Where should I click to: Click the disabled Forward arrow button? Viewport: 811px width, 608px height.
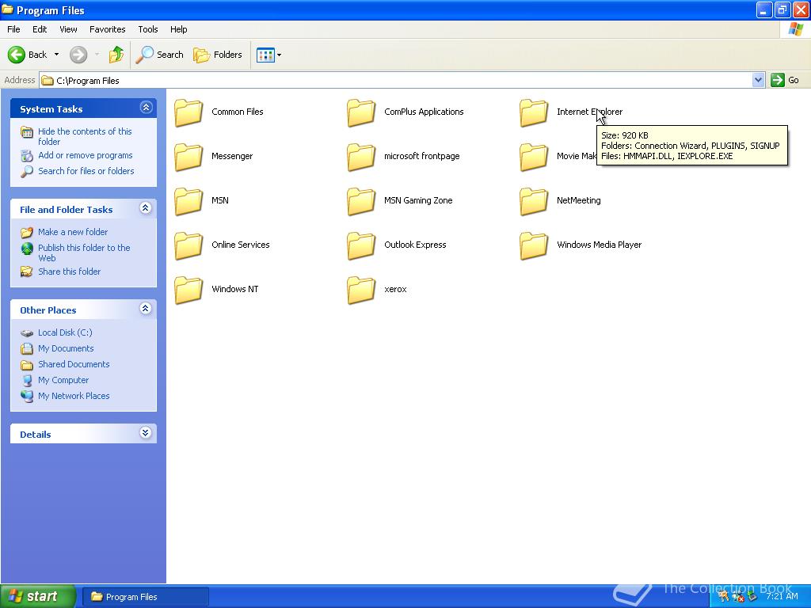(x=78, y=55)
